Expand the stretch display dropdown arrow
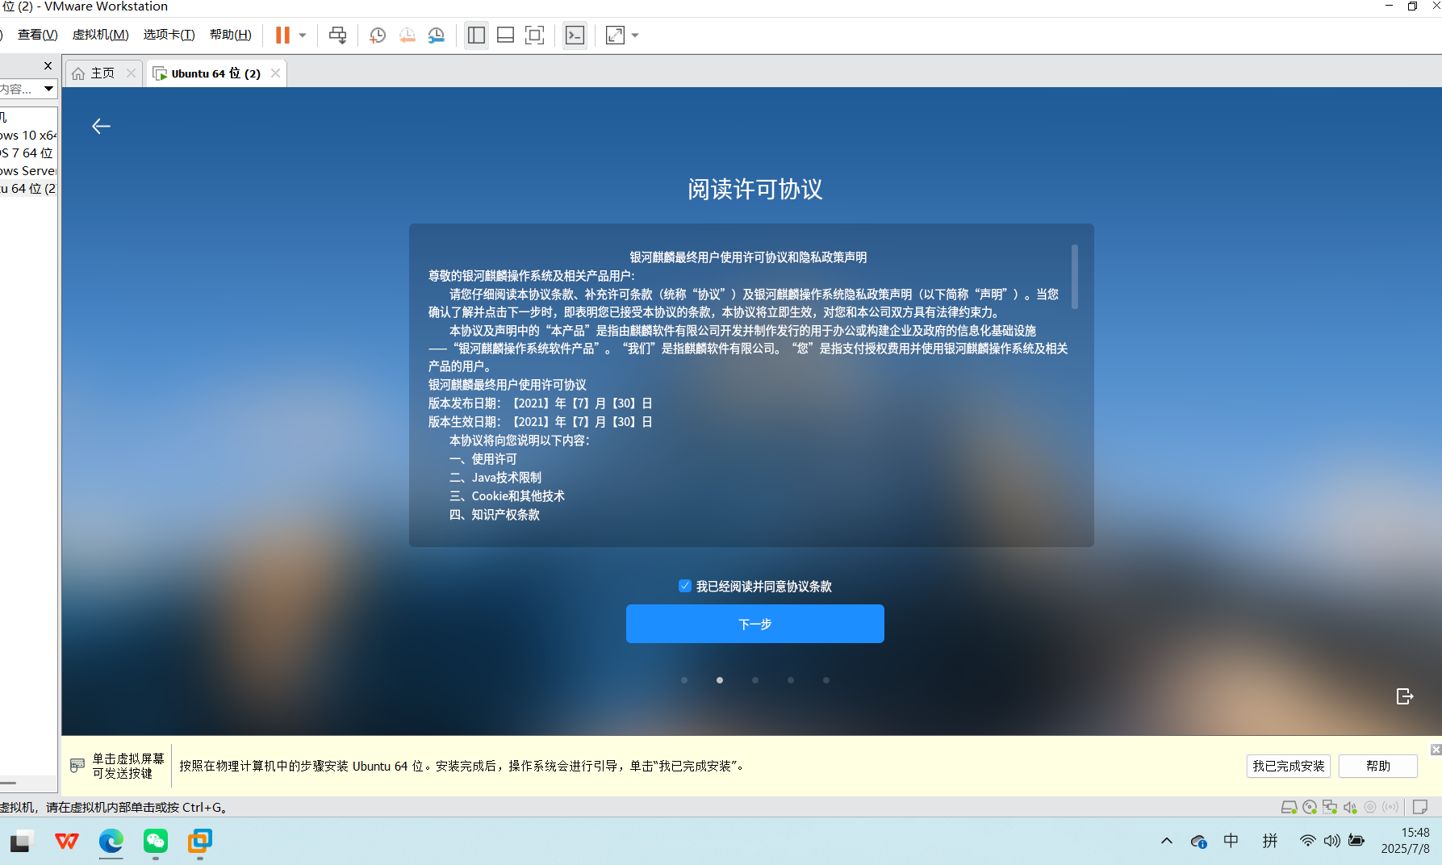This screenshot has height=865, width=1442. point(635,36)
